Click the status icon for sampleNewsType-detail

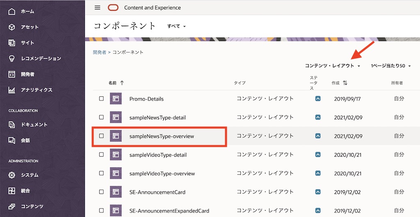pos(318,117)
